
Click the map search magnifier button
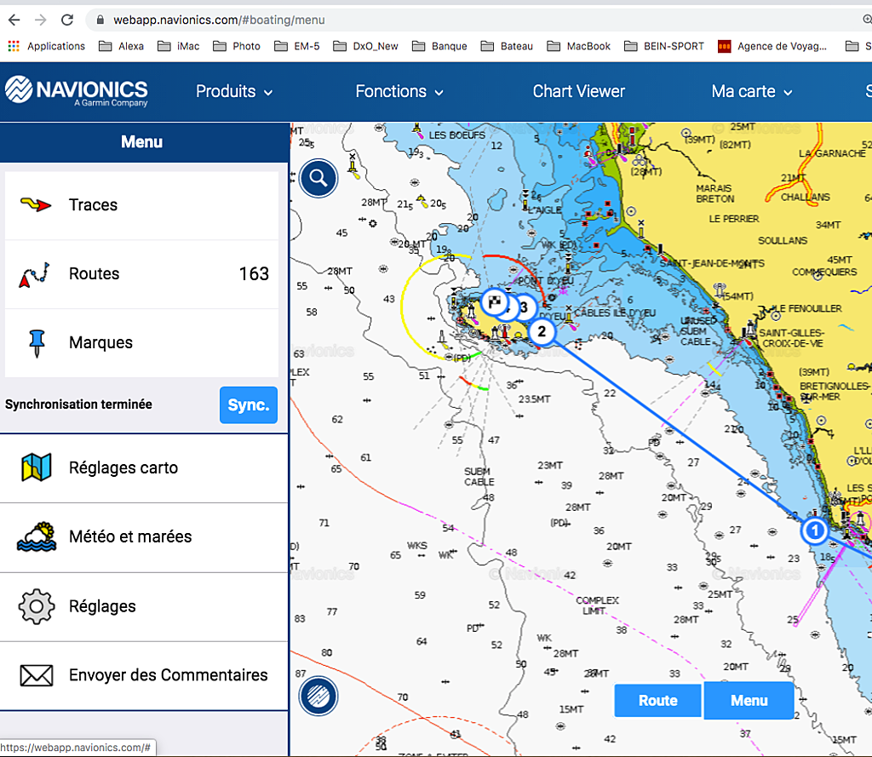pyautogui.click(x=318, y=178)
